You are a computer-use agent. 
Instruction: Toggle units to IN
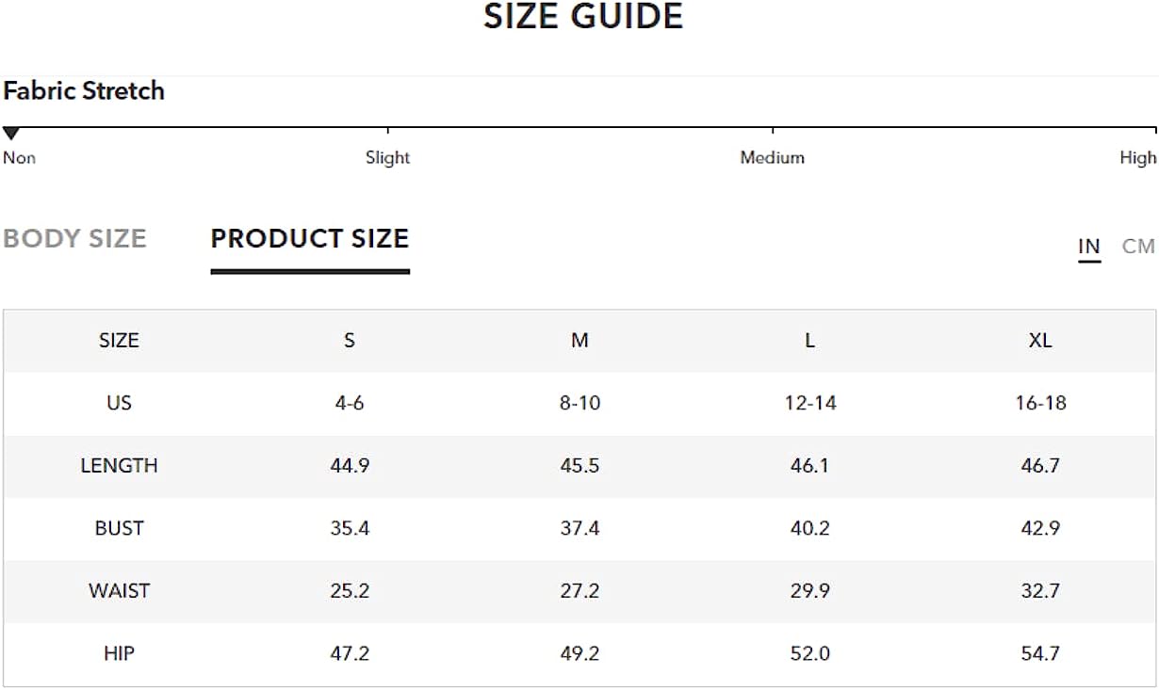[1089, 247]
